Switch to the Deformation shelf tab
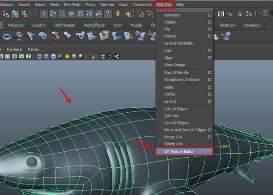This screenshot has width=273, height=195. pyautogui.click(x=65, y=25)
